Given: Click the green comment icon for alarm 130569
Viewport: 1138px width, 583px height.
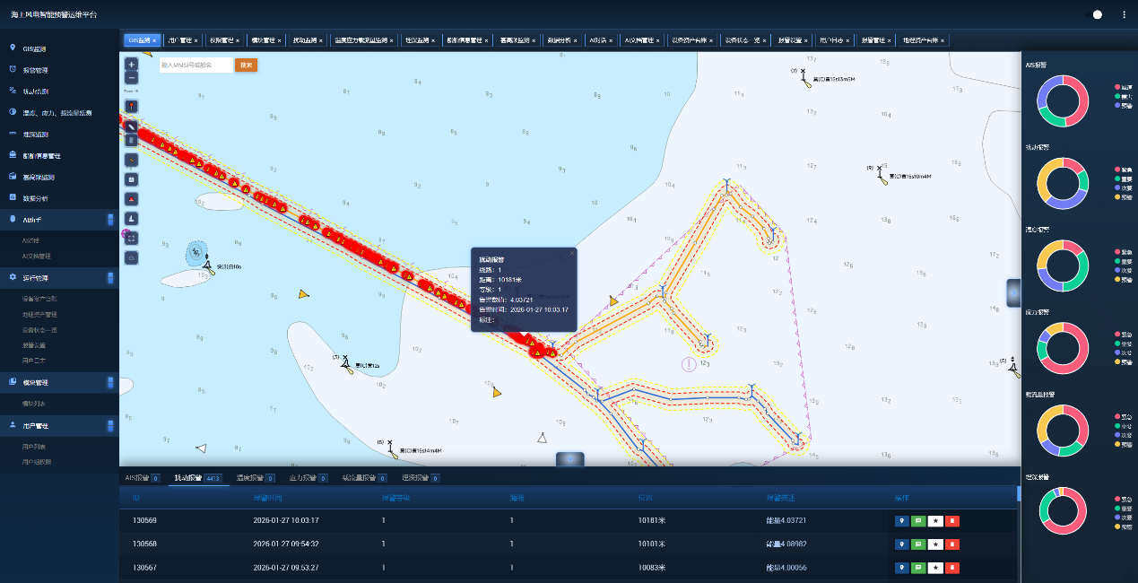Looking at the screenshot, I should coord(918,520).
